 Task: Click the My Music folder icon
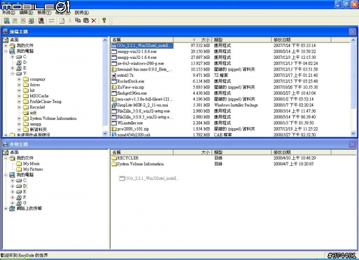point(19,164)
